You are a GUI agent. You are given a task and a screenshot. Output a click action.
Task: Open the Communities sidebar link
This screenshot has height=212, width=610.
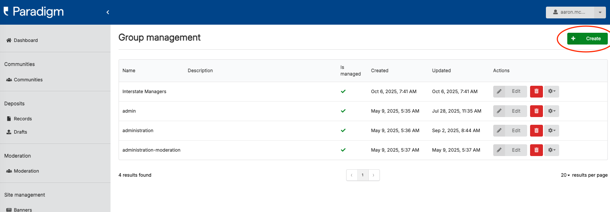click(x=28, y=79)
